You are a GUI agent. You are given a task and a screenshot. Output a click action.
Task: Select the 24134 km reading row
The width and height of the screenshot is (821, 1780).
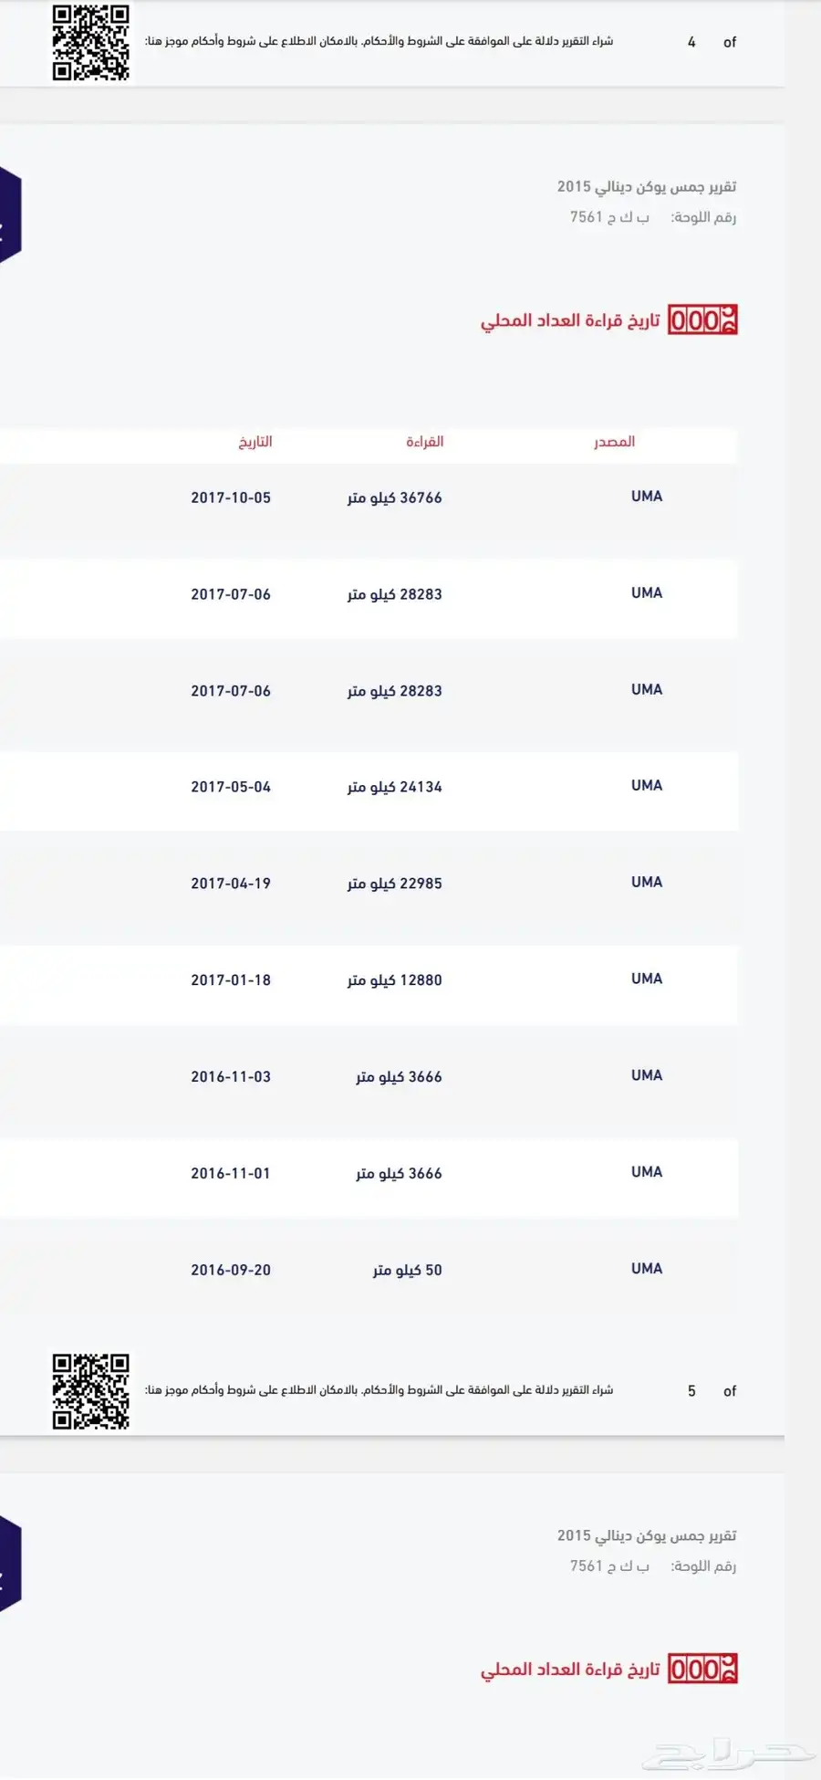pyautogui.click(x=369, y=787)
